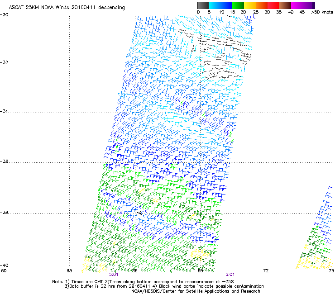Click the '-30' latitude axis label

click(x=4, y=15)
